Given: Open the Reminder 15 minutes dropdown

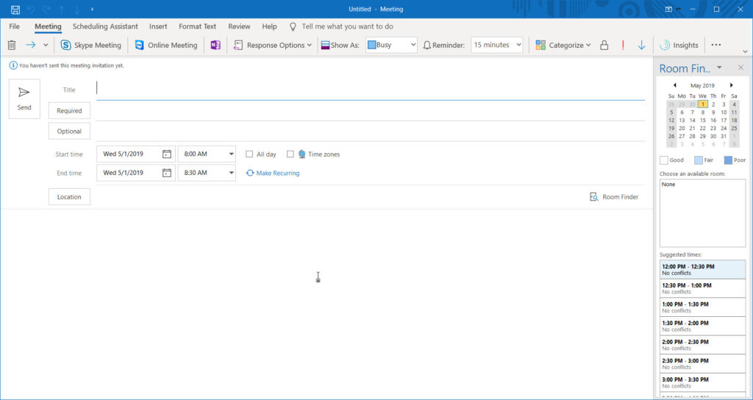Looking at the screenshot, I should 518,45.
